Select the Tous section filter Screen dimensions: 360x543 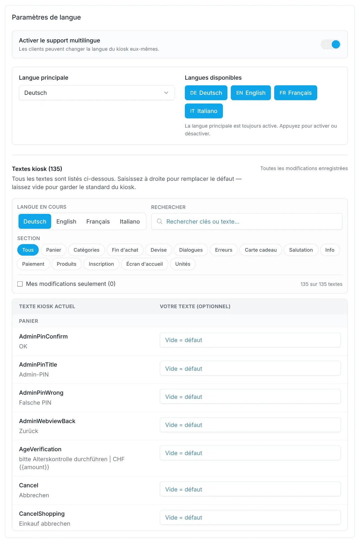click(x=28, y=250)
